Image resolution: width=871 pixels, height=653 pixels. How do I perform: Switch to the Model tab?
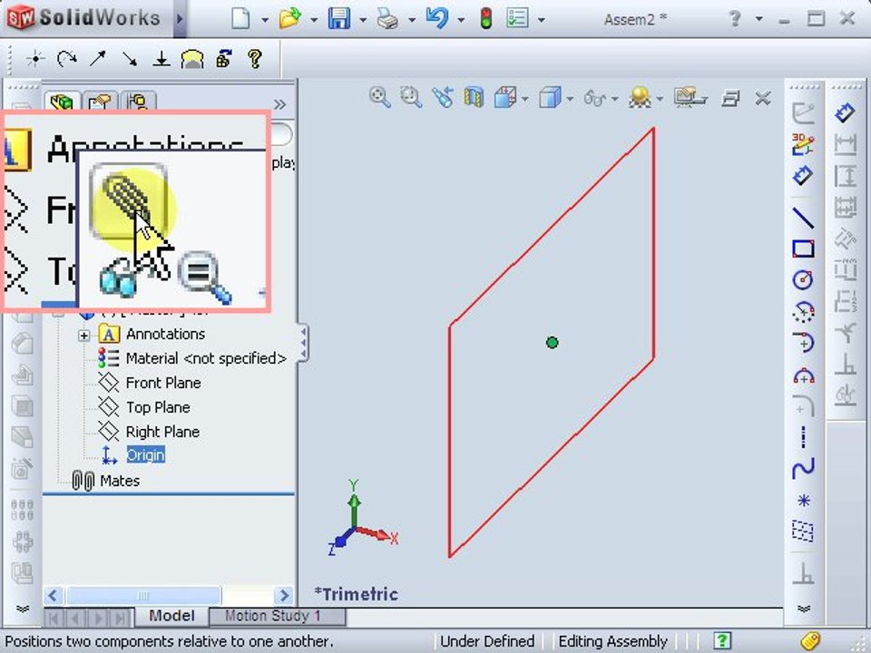point(171,616)
